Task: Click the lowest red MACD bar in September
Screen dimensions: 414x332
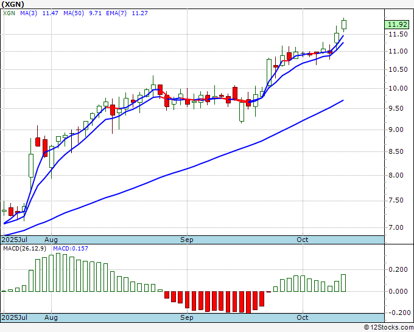Action: (248, 302)
